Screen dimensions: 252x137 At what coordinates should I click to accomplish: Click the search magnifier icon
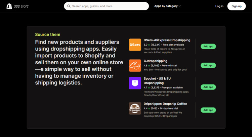69,6
